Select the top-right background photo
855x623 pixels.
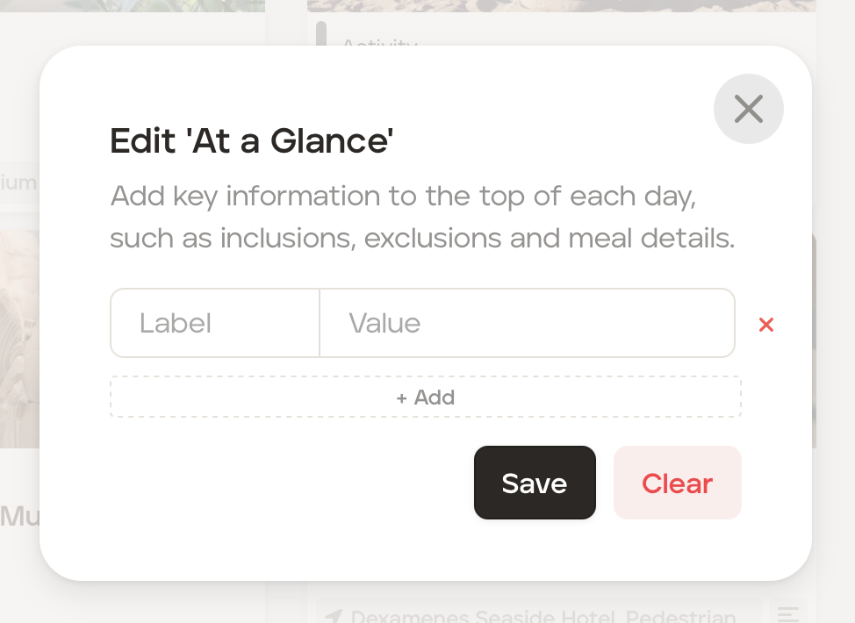pos(562,5)
